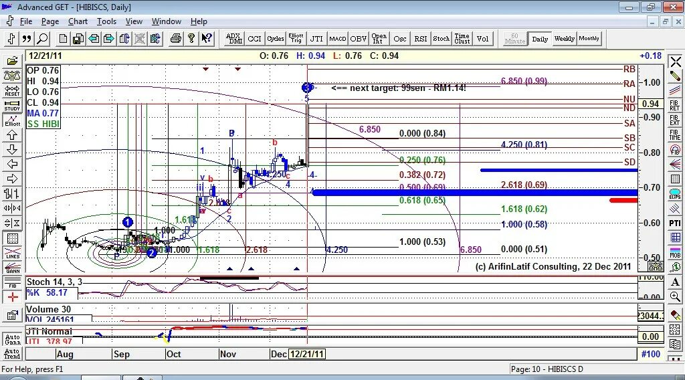Viewport: 685px width, 380px height.
Task: Click the RESET button in left toolbar
Action: [x=12, y=91]
